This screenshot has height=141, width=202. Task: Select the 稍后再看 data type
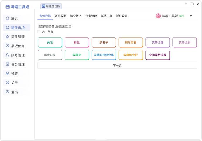click(131, 42)
